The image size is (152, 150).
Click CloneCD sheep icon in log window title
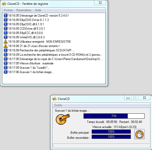pyautogui.click(x=4, y=4)
